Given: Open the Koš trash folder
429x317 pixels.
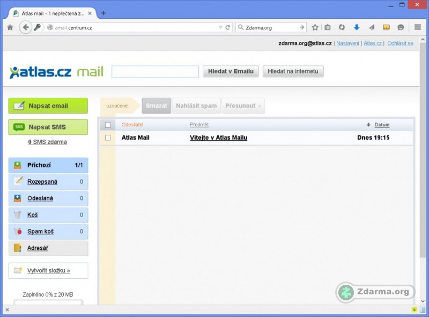Looking at the screenshot, I should (48, 215).
